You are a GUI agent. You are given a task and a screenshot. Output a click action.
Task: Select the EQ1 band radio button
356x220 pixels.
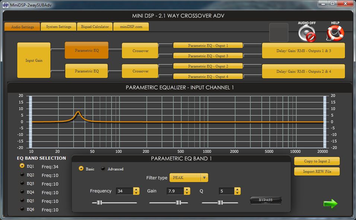pos(22,166)
